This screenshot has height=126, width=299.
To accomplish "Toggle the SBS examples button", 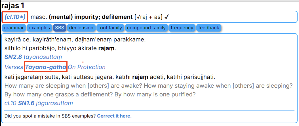I will tap(60, 28).
